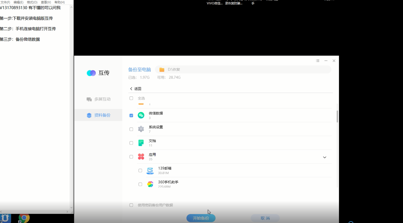
Task: Click the 备份至电脑 heading
Action: [x=140, y=70]
